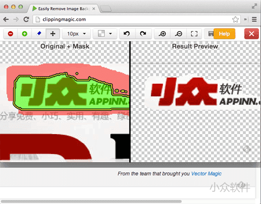261x204 pixels.
Task: Open the background color dropdown
Action: coord(105,34)
